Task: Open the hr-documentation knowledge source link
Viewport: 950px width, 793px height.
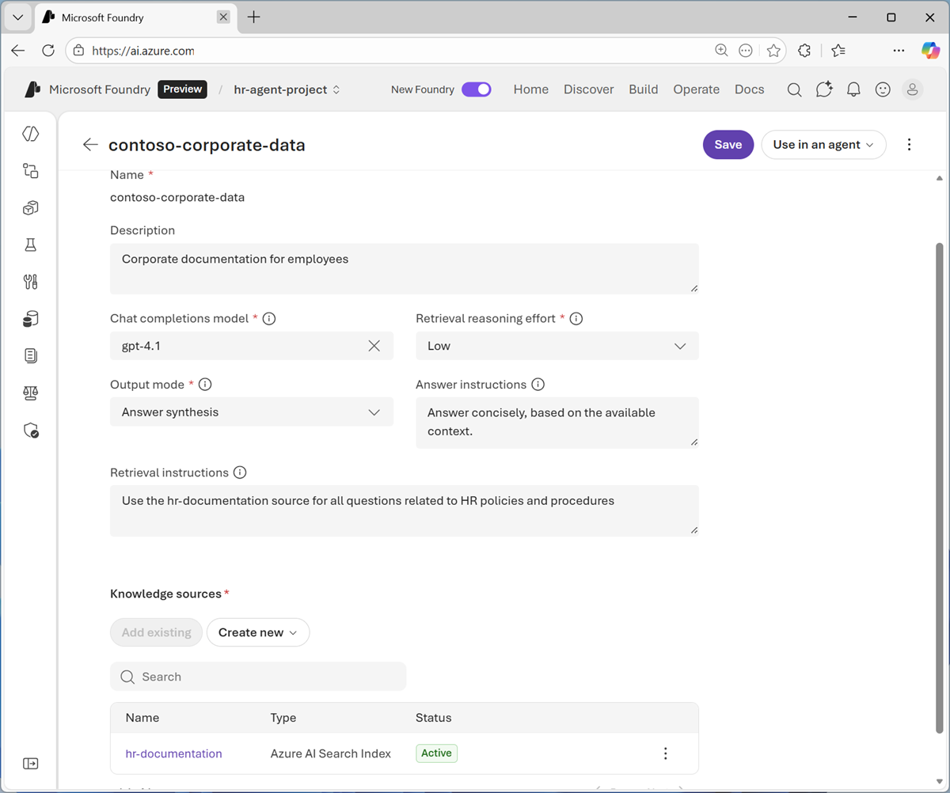Action: (173, 753)
